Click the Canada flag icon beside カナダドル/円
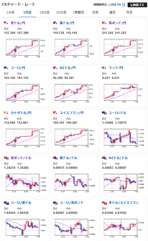 coord(6,113)
